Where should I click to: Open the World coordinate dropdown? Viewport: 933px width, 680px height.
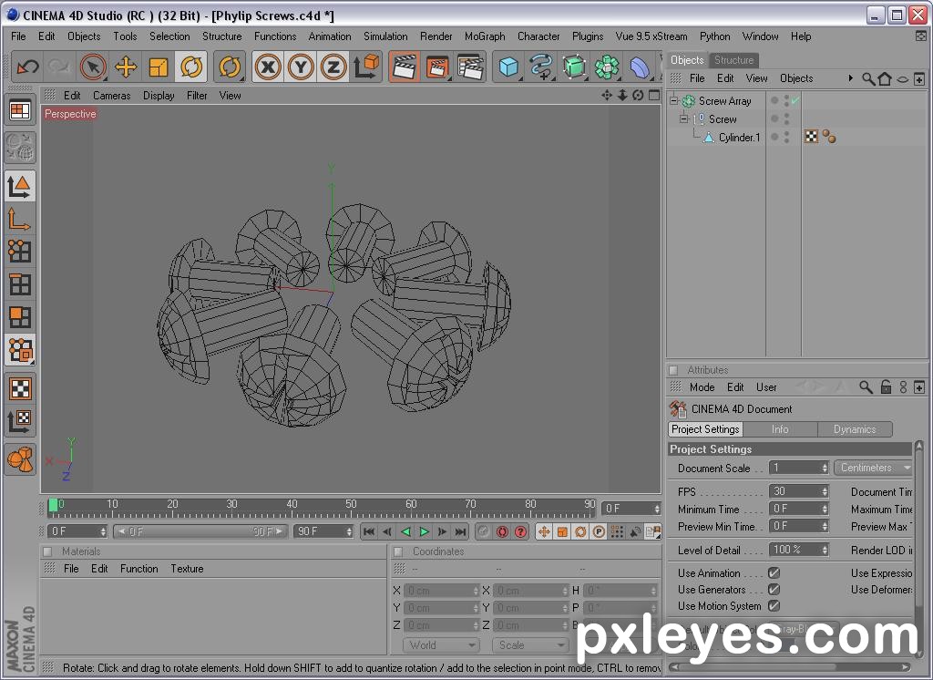tap(441, 644)
